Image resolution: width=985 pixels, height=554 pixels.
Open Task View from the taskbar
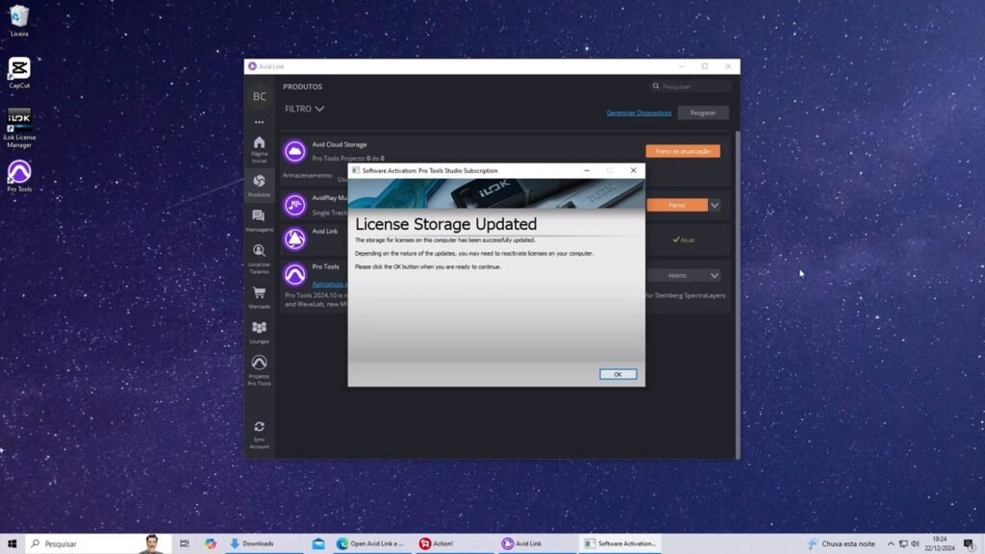pyautogui.click(x=184, y=543)
